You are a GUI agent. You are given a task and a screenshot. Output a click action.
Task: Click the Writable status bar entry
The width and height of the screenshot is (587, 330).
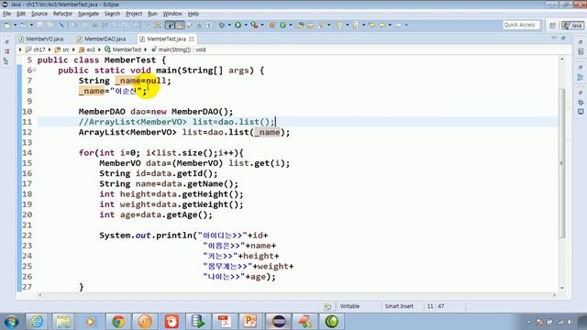click(x=349, y=306)
